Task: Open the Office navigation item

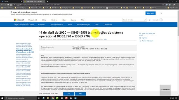Action: pyautogui.click(x=44, y=20)
